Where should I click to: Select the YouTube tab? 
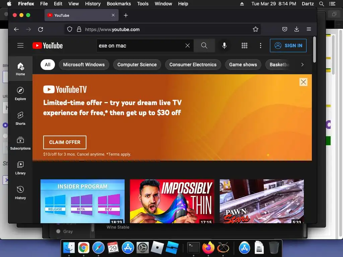81,15
